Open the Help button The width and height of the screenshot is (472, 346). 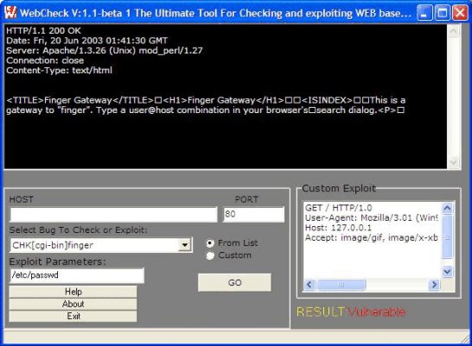73,292
